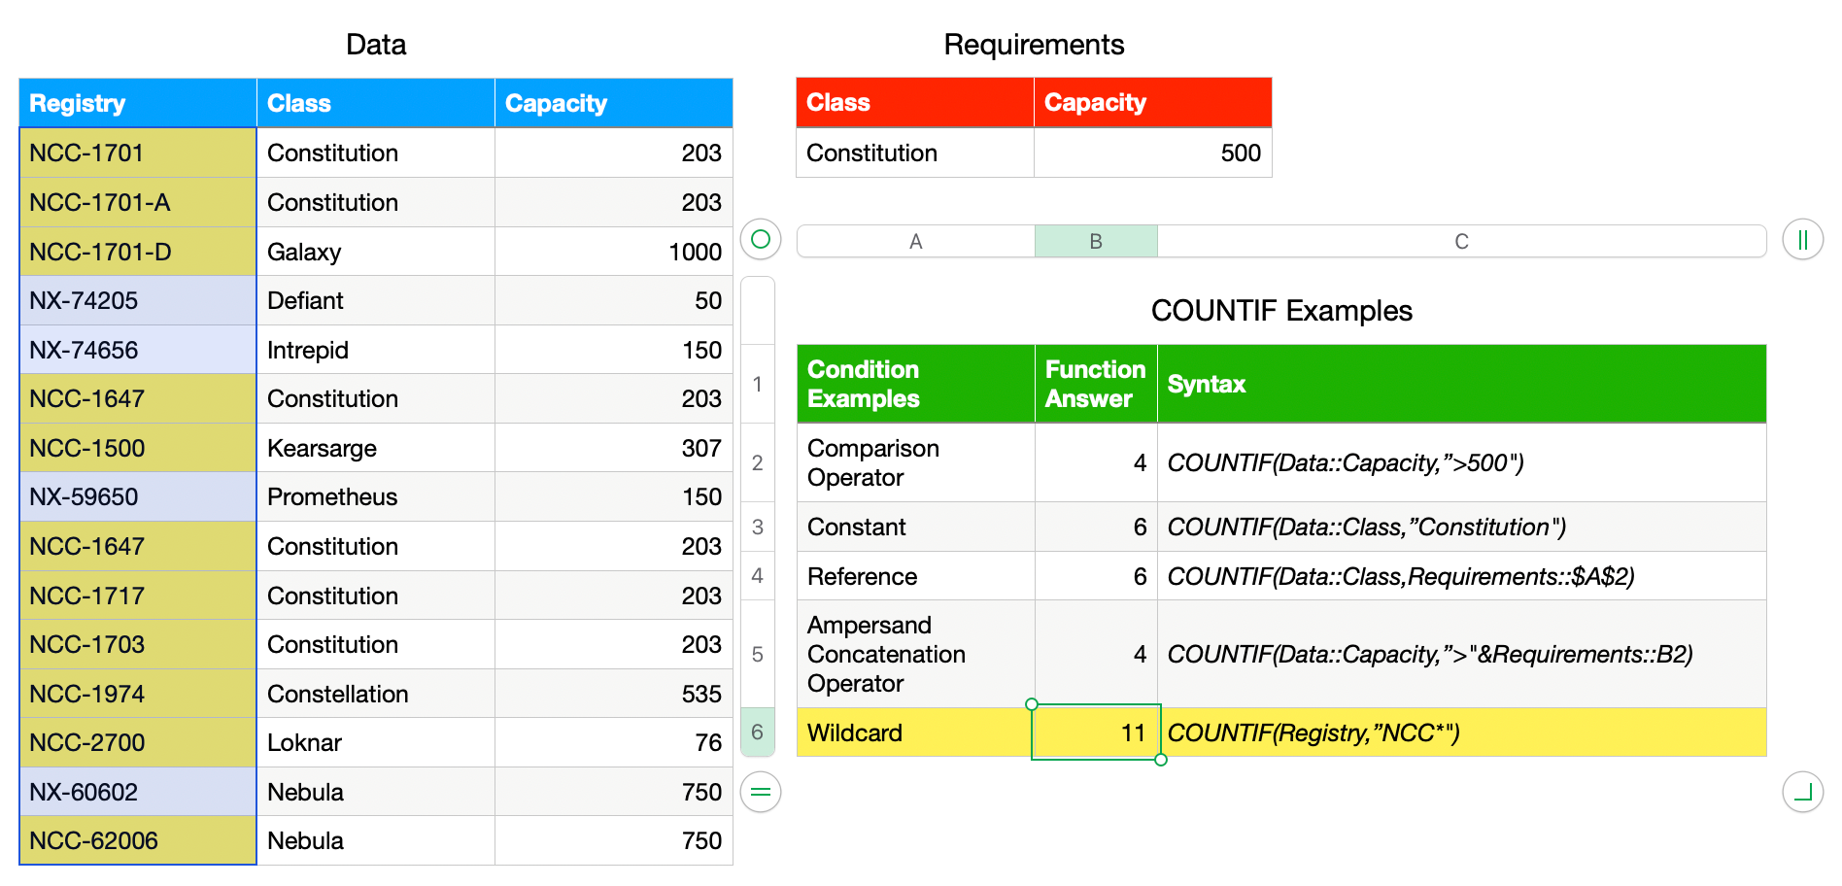The width and height of the screenshot is (1842, 886).
Task: Select column C header tab
Action: (1461, 242)
